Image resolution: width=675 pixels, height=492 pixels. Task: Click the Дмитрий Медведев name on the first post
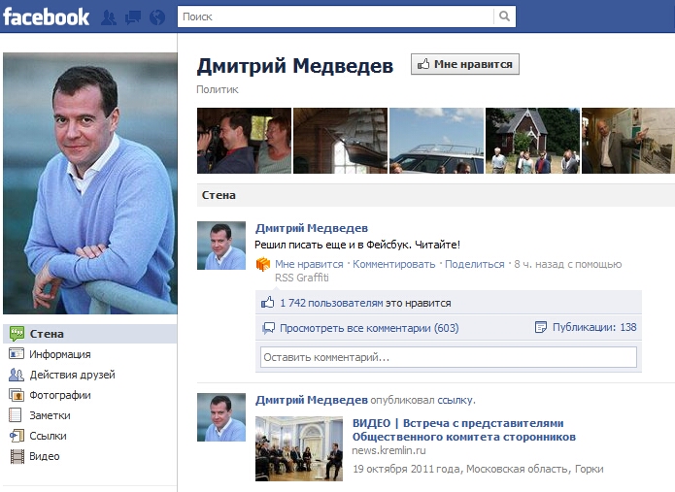[x=312, y=228]
